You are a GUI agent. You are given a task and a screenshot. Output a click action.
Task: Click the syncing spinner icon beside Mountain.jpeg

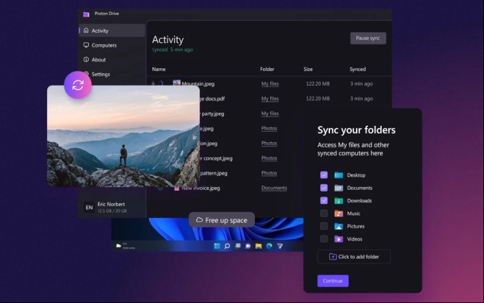(161, 83)
